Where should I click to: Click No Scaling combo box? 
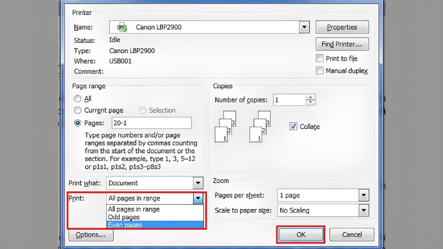[x=323, y=210]
